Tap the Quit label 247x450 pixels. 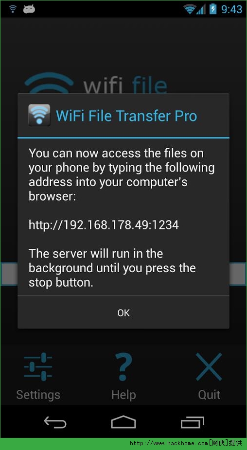click(x=209, y=395)
